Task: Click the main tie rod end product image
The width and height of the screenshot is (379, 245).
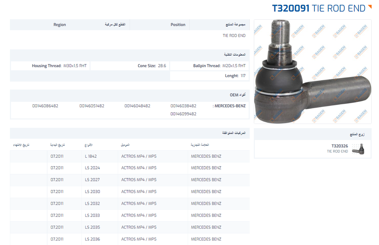Action: pos(312,72)
